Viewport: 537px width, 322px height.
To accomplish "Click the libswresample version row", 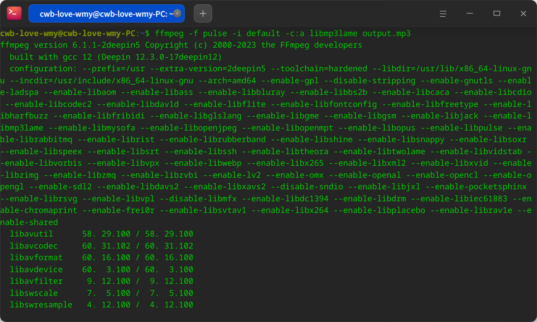I will click(x=102, y=305).
